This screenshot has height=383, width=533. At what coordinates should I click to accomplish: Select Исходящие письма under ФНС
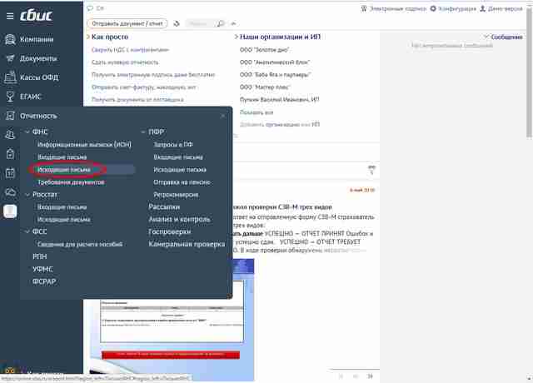coord(64,170)
